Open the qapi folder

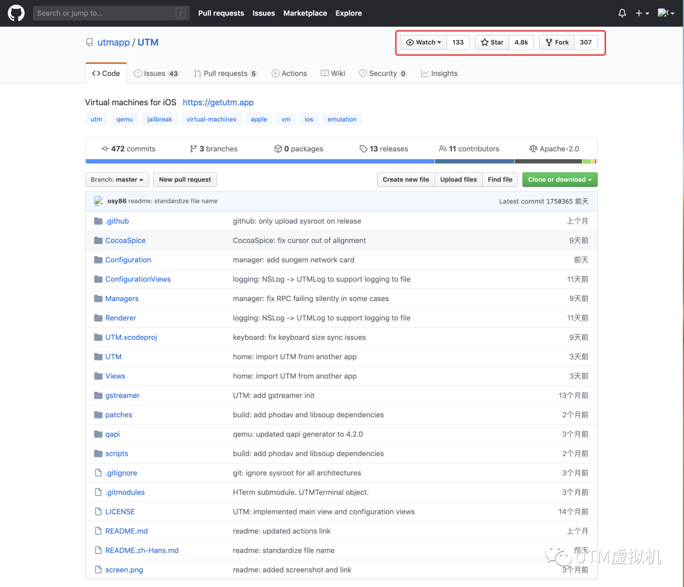click(113, 434)
